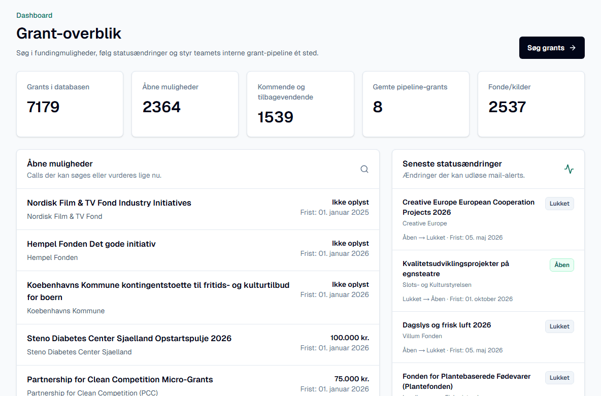Click 'Creative Europe' source subtitle
The height and width of the screenshot is (396, 601).
tap(424, 223)
